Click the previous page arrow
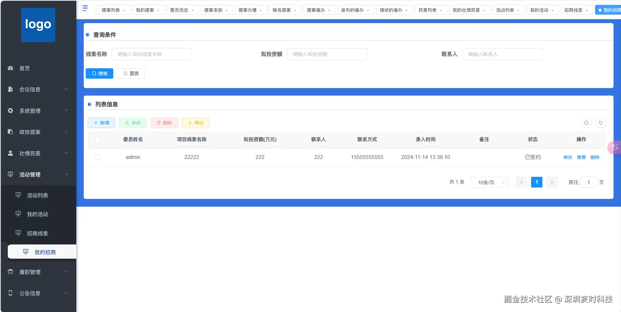This screenshot has height=312, width=621. coord(521,182)
